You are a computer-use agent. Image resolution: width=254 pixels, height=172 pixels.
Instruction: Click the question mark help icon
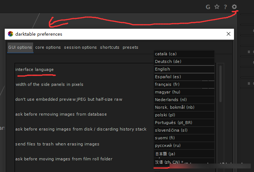tap(226, 7)
